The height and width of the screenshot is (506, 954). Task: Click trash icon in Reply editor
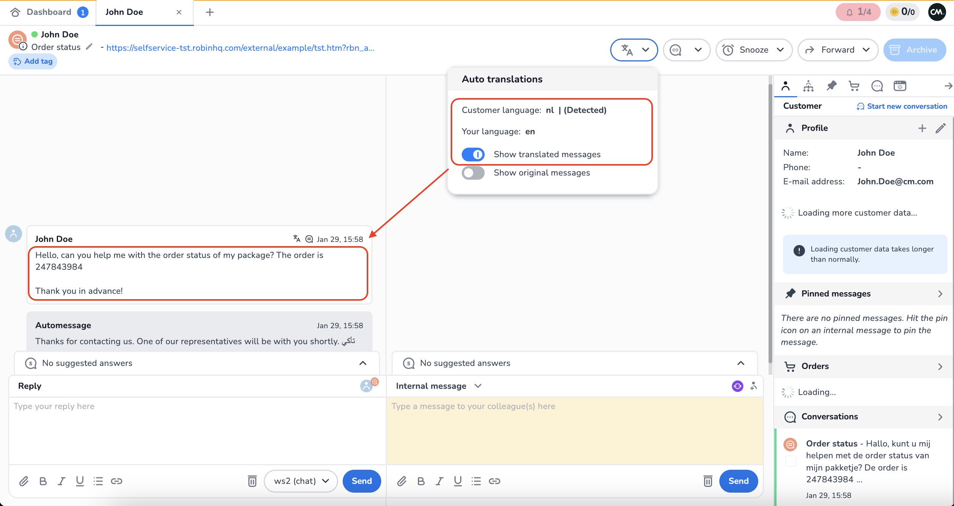(x=252, y=481)
